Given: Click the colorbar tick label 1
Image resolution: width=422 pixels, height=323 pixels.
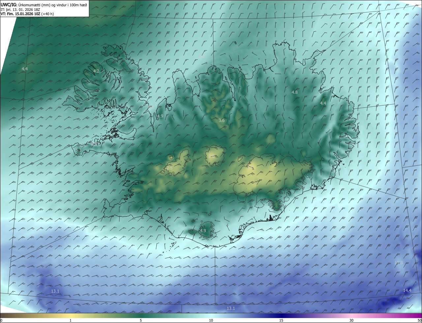Looking at the screenshot, I should tap(71, 320).
